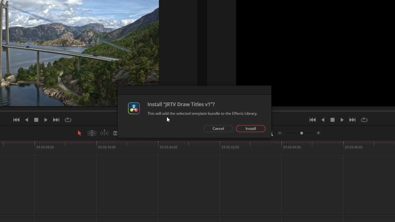Cancel installing JRTV Draw Titles v1

click(218, 129)
